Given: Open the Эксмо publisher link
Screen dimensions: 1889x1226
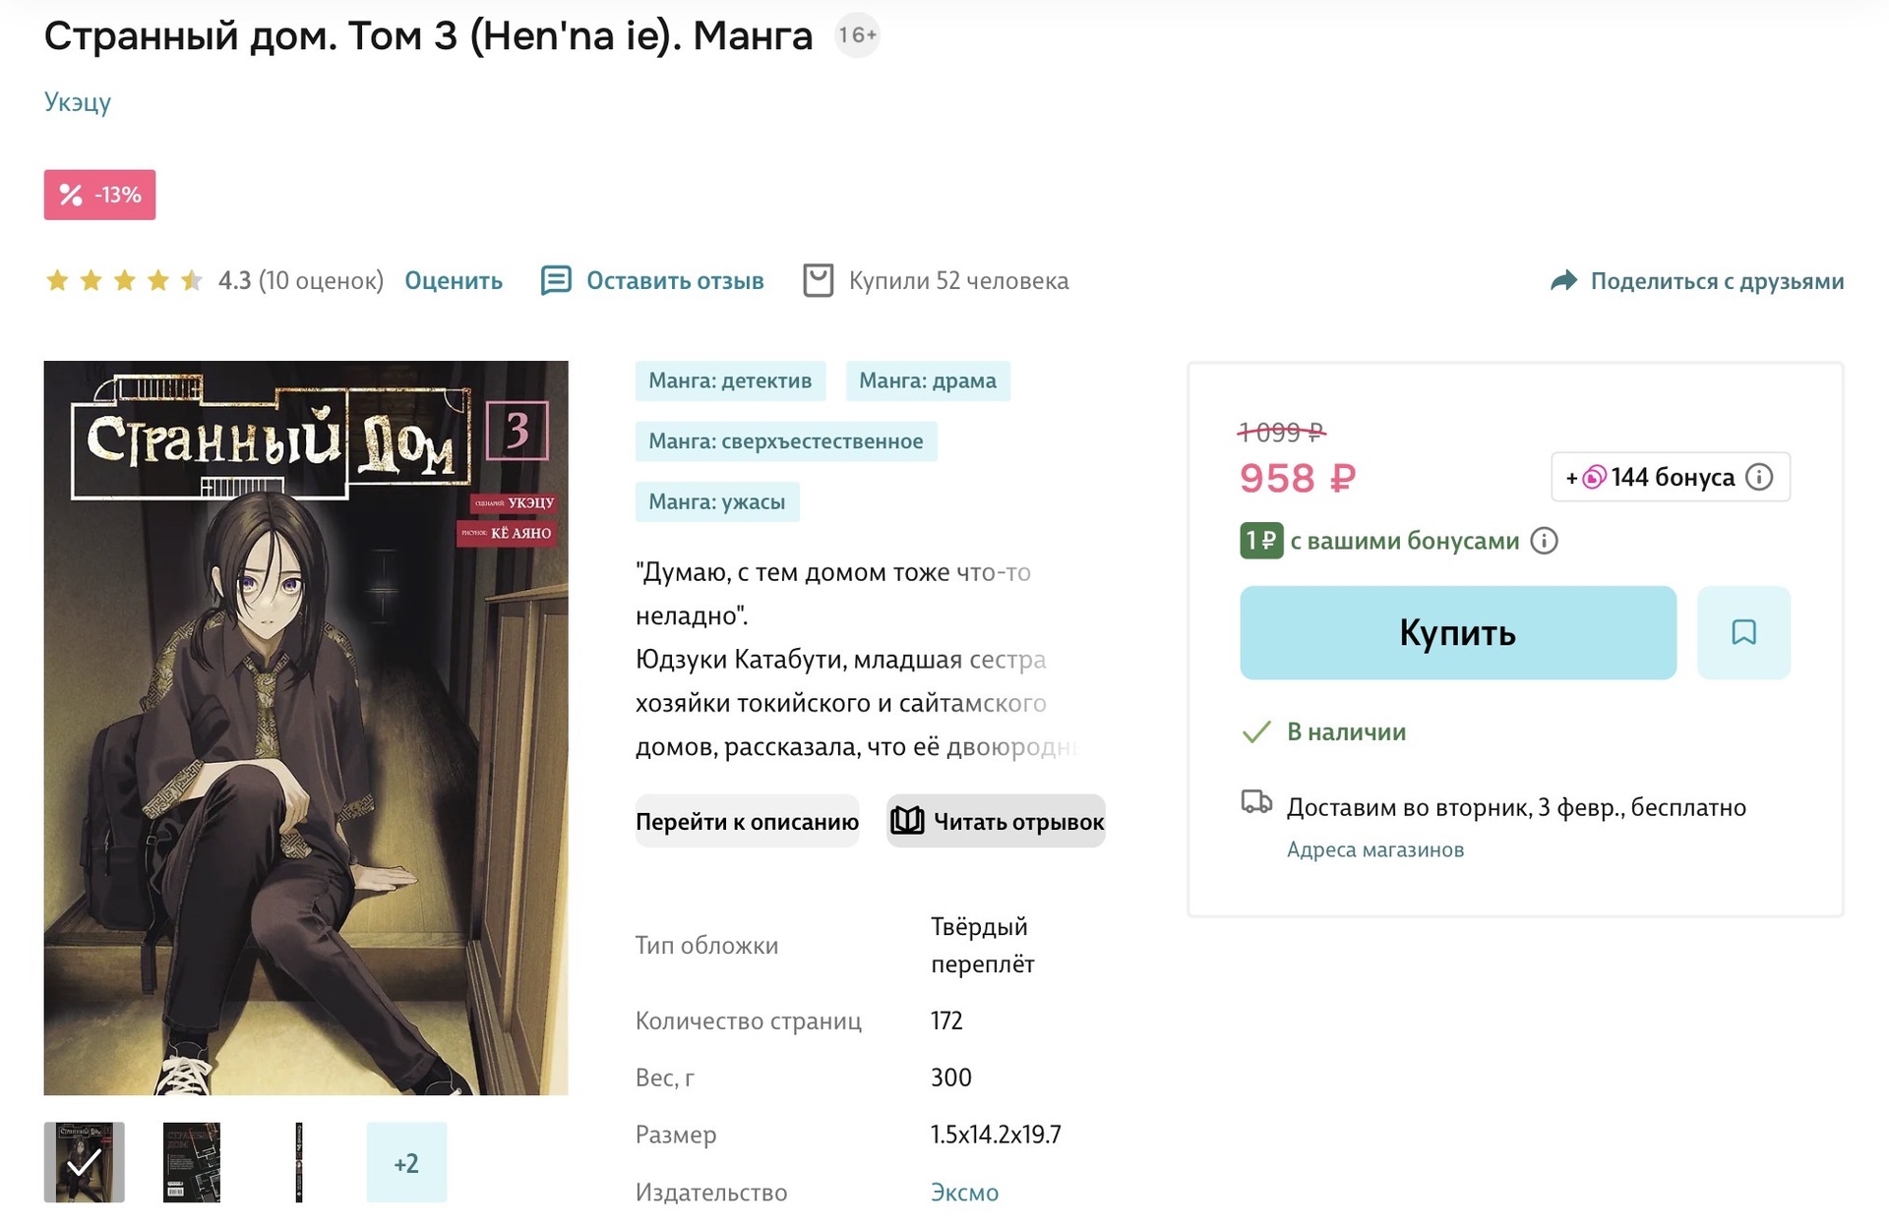Looking at the screenshot, I should pos(964,1193).
